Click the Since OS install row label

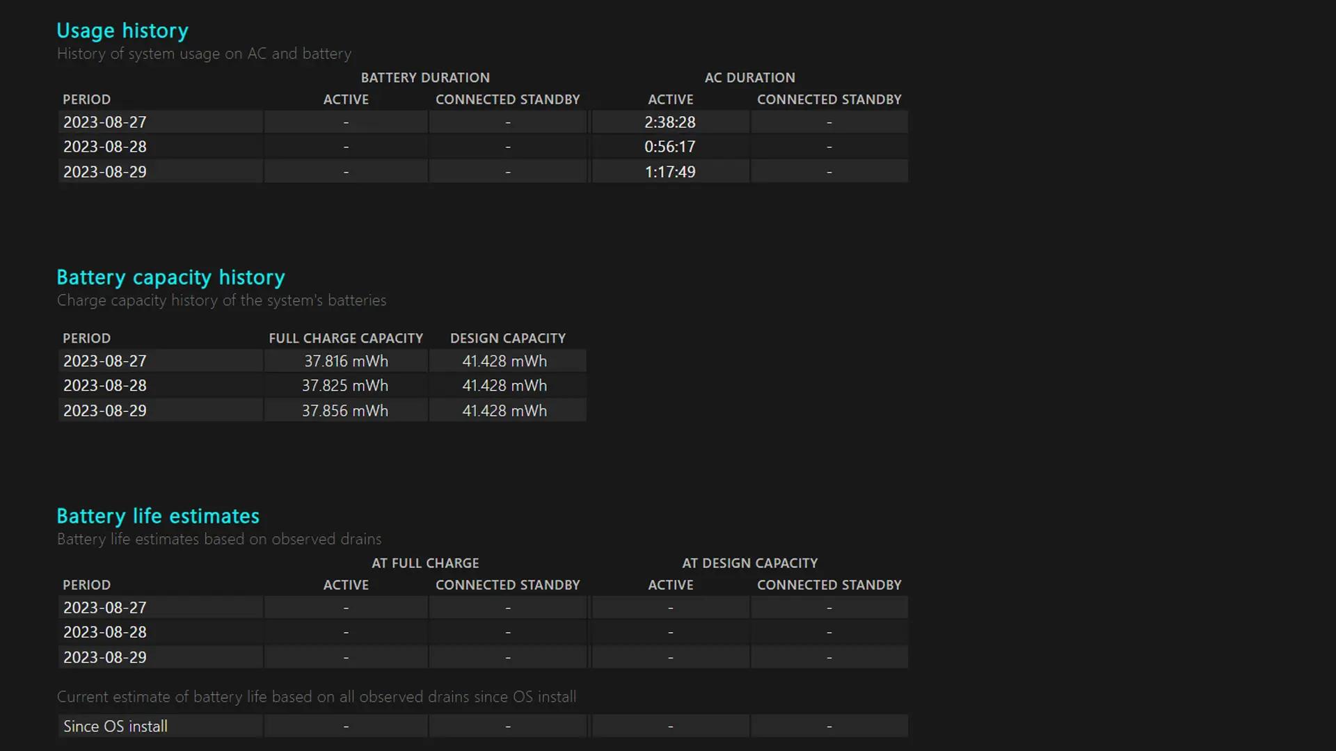[x=116, y=726]
